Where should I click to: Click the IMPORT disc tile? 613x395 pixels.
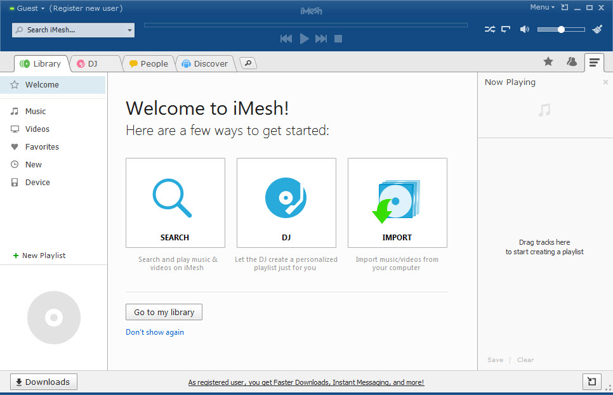coord(397,203)
